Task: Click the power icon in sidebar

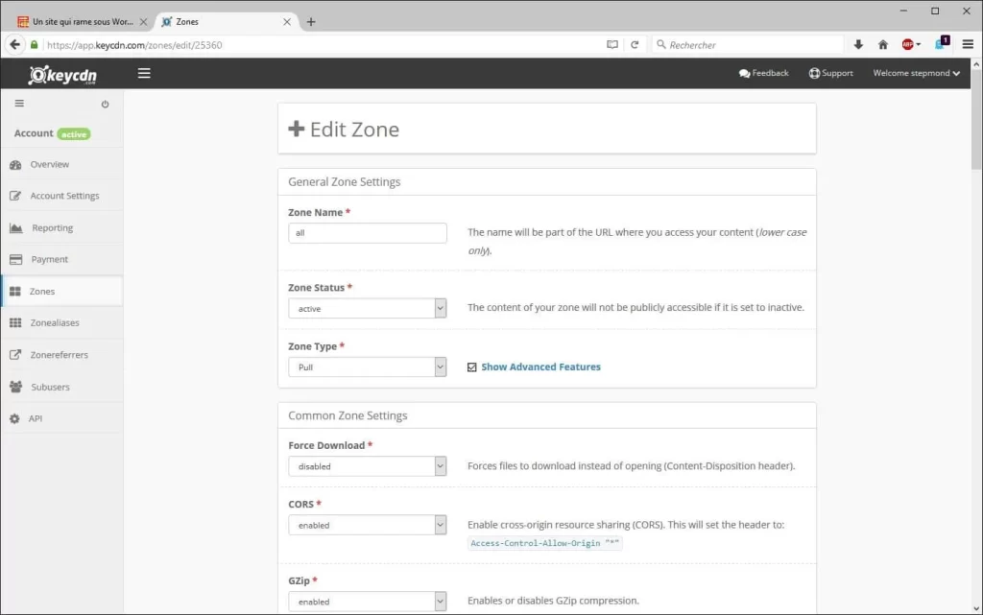Action: pos(105,104)
